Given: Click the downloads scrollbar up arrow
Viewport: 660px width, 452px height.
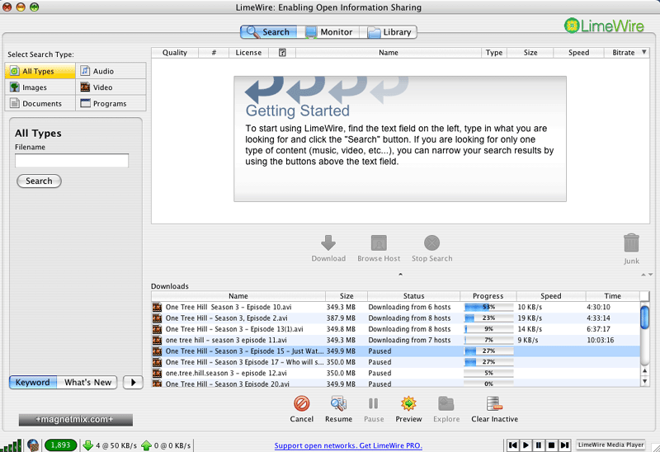Looking at the screenshot, I should pos(645,371).
